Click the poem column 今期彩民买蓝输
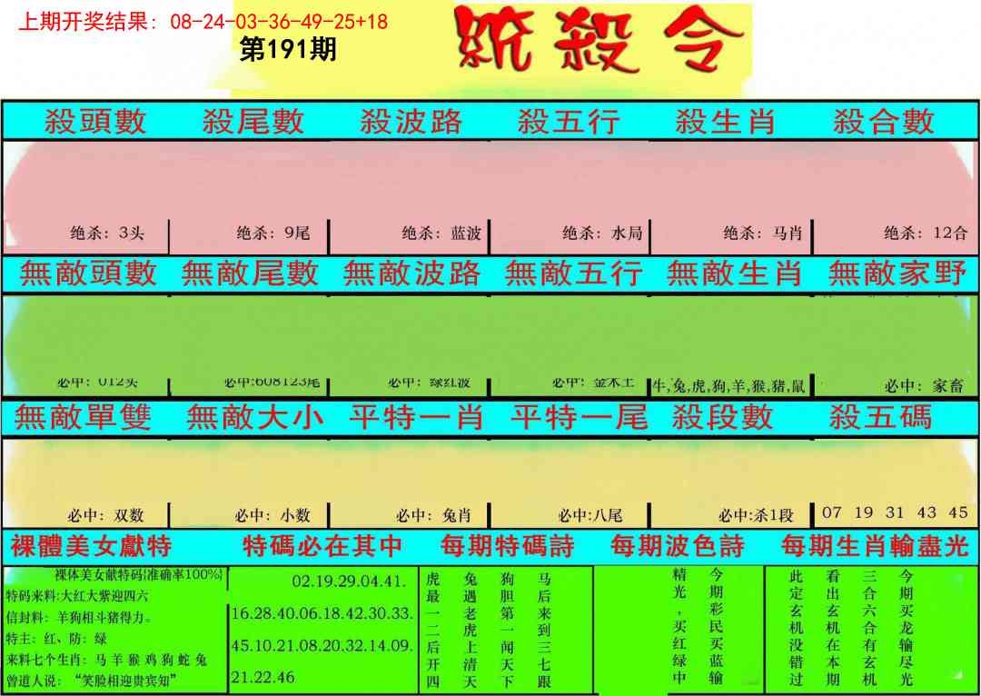Screen dimensions: 981x696 coord(717,626)
